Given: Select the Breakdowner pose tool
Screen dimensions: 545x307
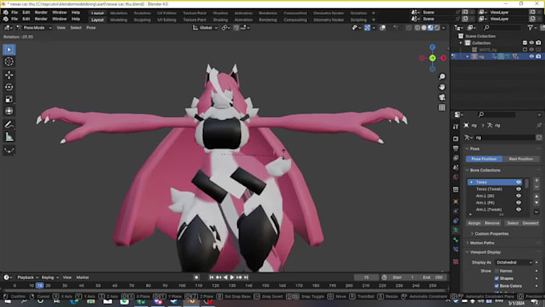Looking at the screenshot, I should 9,150.
